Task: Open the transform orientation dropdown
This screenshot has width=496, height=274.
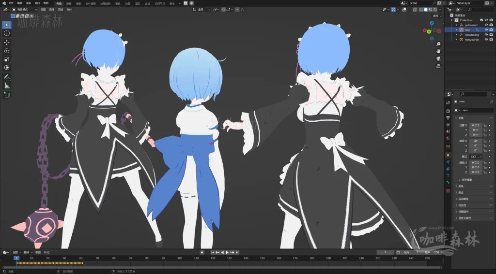Action: [201, 10]
